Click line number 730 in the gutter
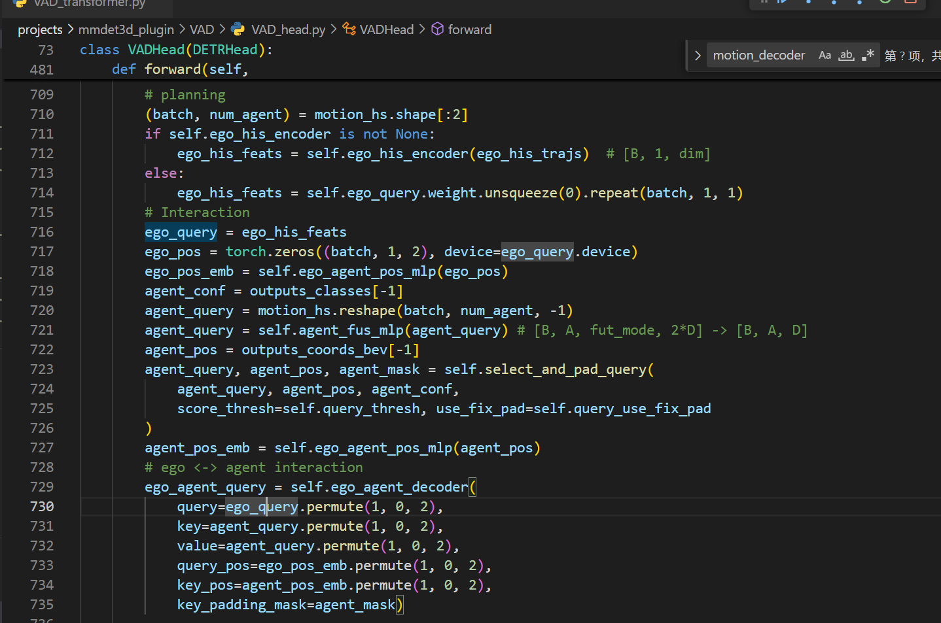941x623 pixels. pyautogui.click(x=42, y=507)
